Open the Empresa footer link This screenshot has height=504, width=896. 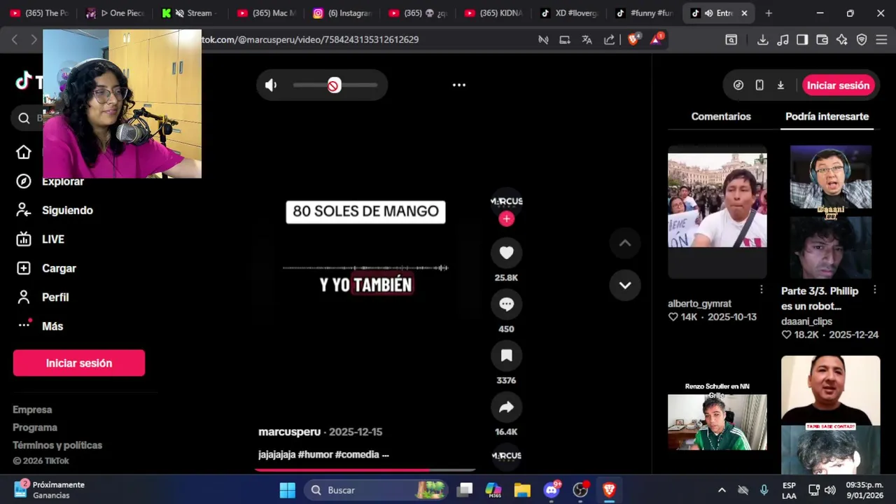(x=32, y=409)
